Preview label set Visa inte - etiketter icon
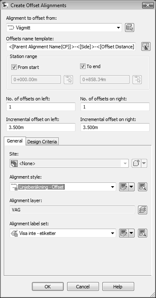The image size is (156, 298). pos(143,233)
